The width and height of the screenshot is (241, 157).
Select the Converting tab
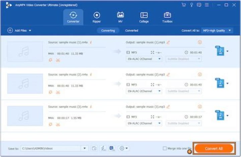pyautogui.click(x=108, y=31)
